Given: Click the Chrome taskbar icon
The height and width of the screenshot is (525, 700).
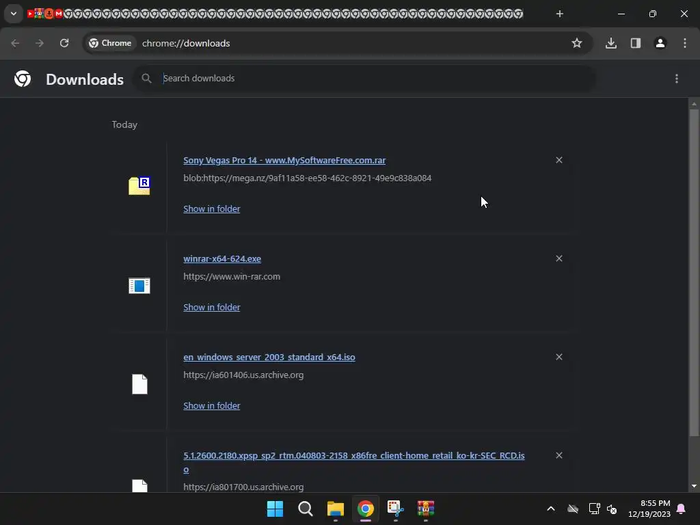Looking at the screenshot, I should (x=365, y=509).
